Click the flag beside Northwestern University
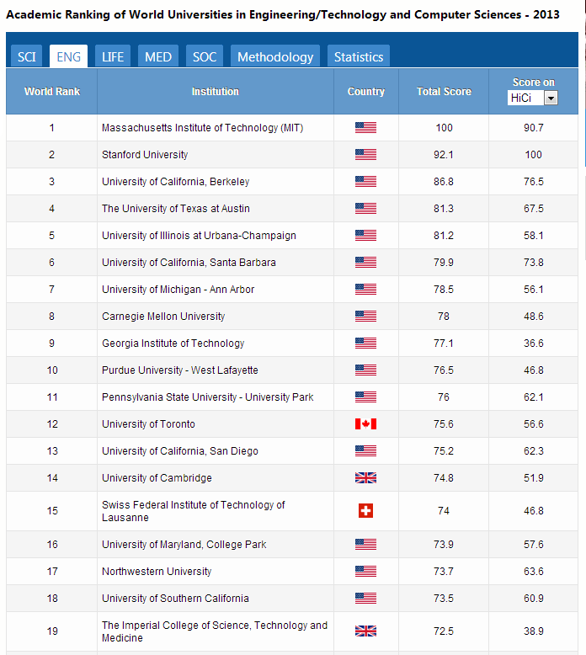The image size is (586, 655). (366, 571)
